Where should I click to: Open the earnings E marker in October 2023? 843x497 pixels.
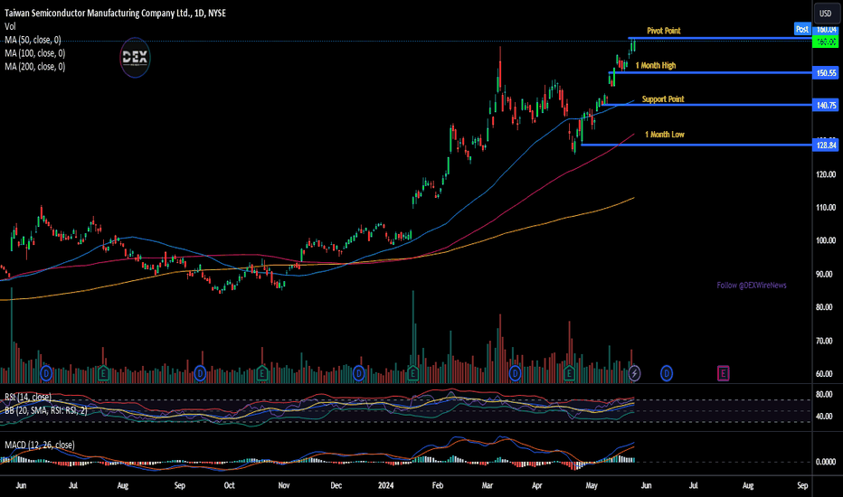click(261, 373)
